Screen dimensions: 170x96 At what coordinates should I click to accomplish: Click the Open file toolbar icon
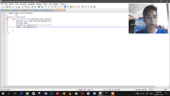tap(5, 7)
